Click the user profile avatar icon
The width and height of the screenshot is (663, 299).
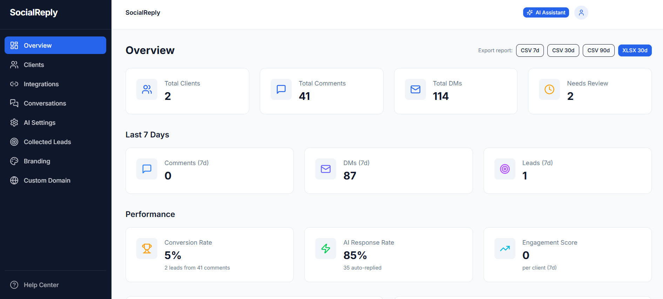coord(581,13)
